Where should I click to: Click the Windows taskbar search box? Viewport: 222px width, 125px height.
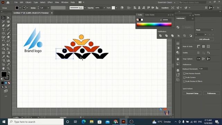[36, 122]
